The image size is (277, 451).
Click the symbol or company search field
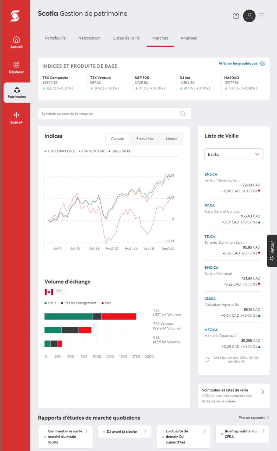click(115, 114)
